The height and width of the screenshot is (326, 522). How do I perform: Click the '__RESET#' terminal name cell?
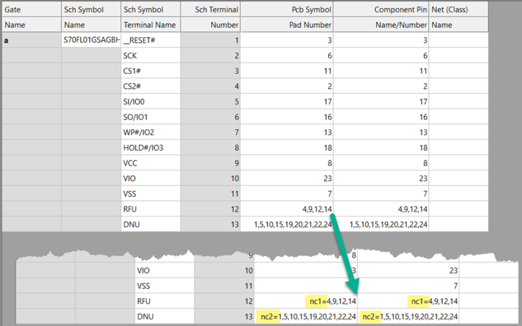coord(151,40)
